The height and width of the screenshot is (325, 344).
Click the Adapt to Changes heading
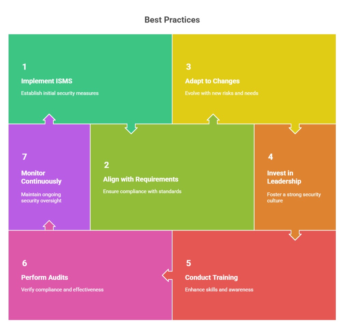[x=212, y=81]
